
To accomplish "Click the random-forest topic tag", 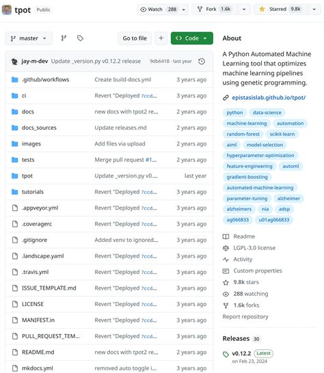I will pos(243,134).
